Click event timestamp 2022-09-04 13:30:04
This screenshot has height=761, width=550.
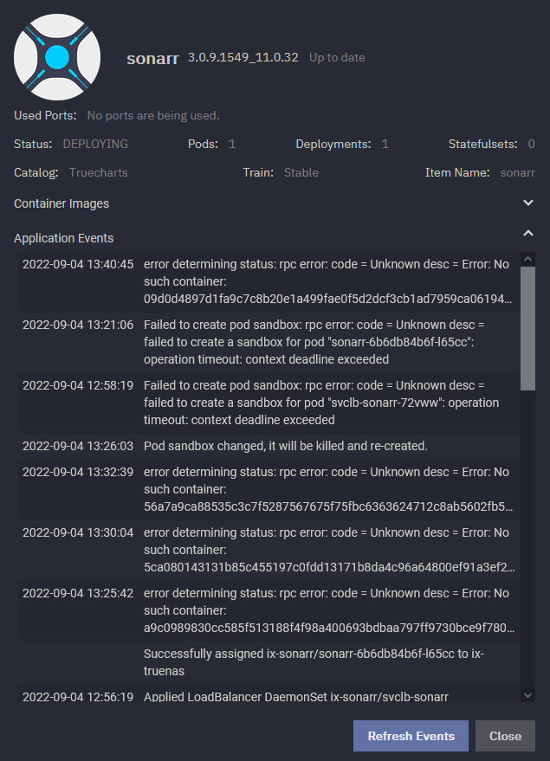tap(78, 533)
